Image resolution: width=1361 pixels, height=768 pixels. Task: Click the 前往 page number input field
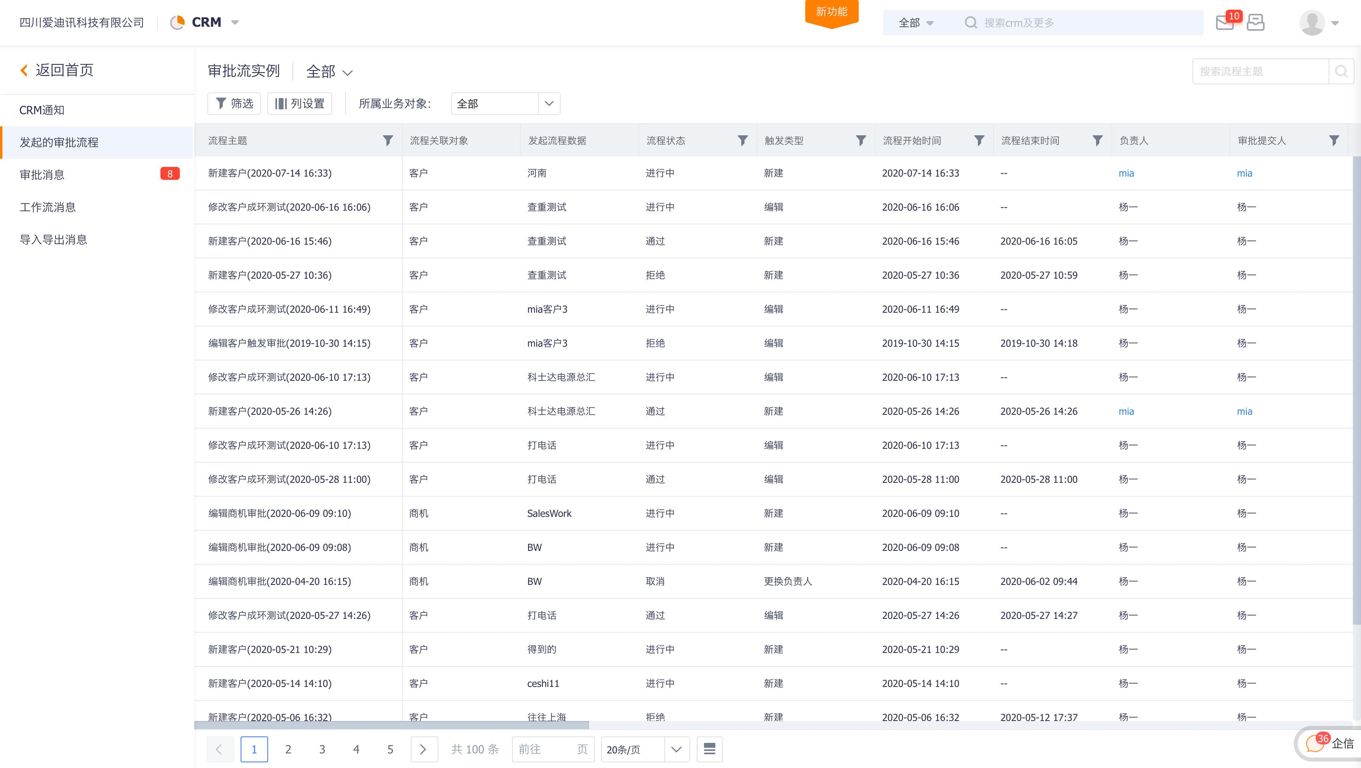tap(553, 749)
